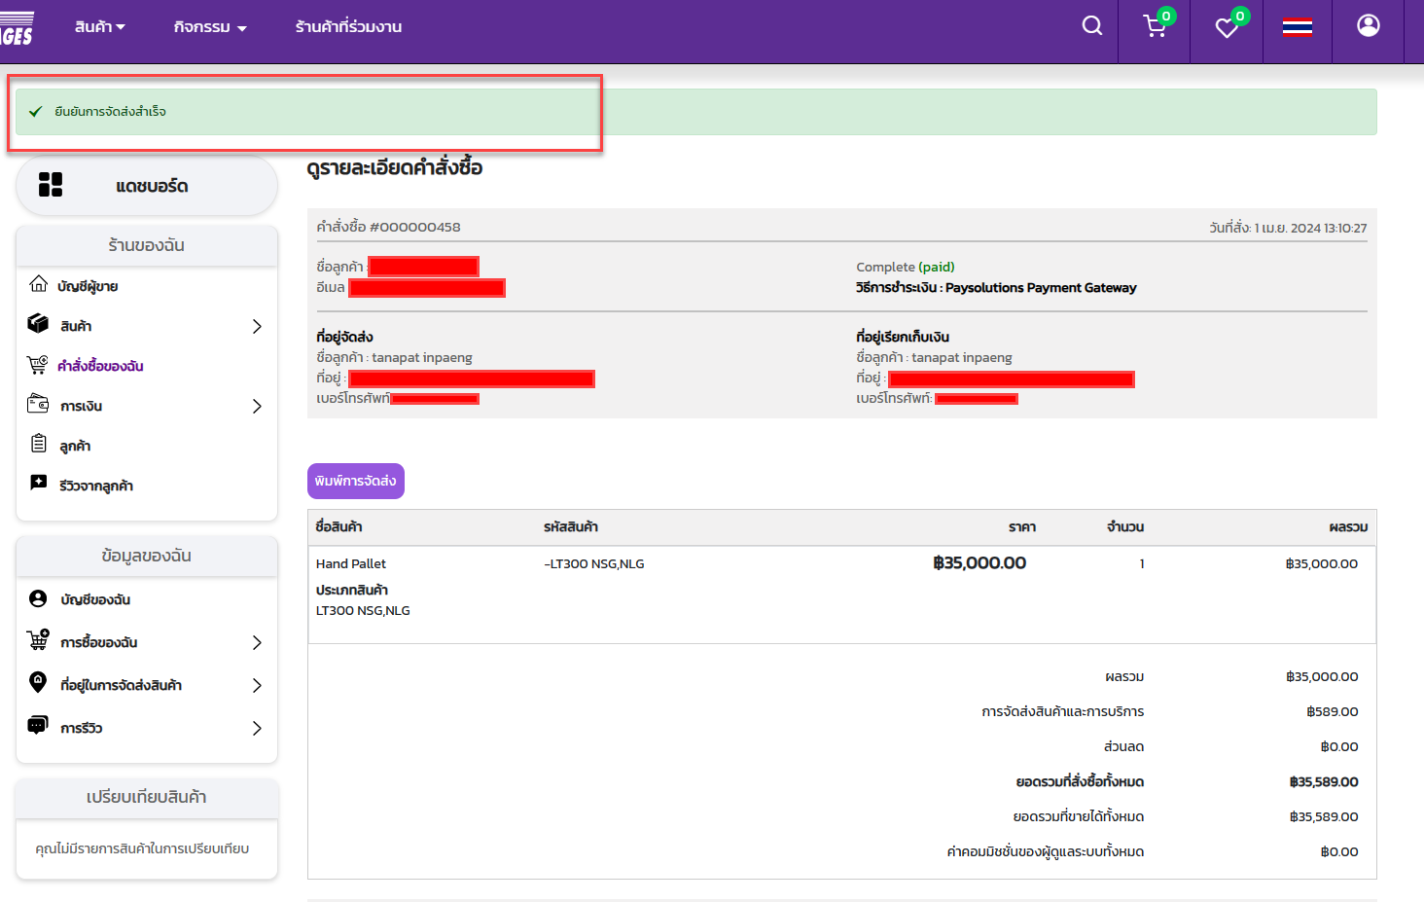Open the shopping cart icon
This screenshot has height=902, width=1424.
coord(1155,26)
